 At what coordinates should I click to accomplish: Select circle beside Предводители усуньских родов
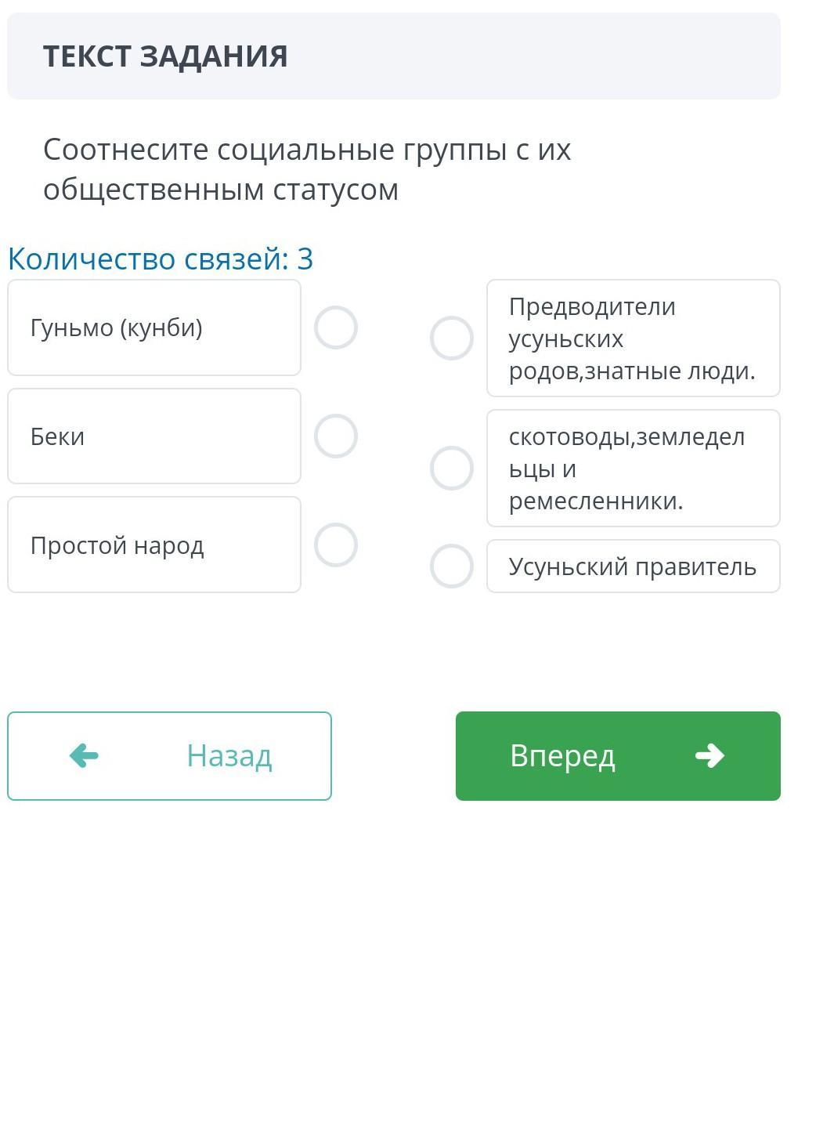[452, 338]
